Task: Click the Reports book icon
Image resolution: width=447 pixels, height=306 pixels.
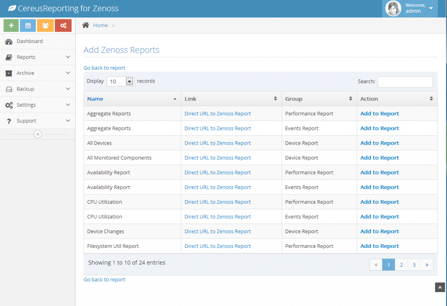Action: pyautogui.click(x=9, y=57)
